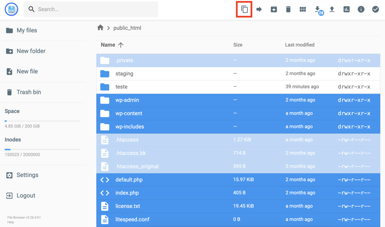The height and width of the screenshot is (227, 385).
Task: Open the staging folder
Action: pos(124,73)
